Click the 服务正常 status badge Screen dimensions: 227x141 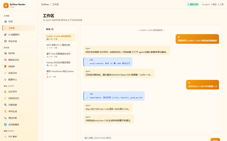tap(193, 5)
